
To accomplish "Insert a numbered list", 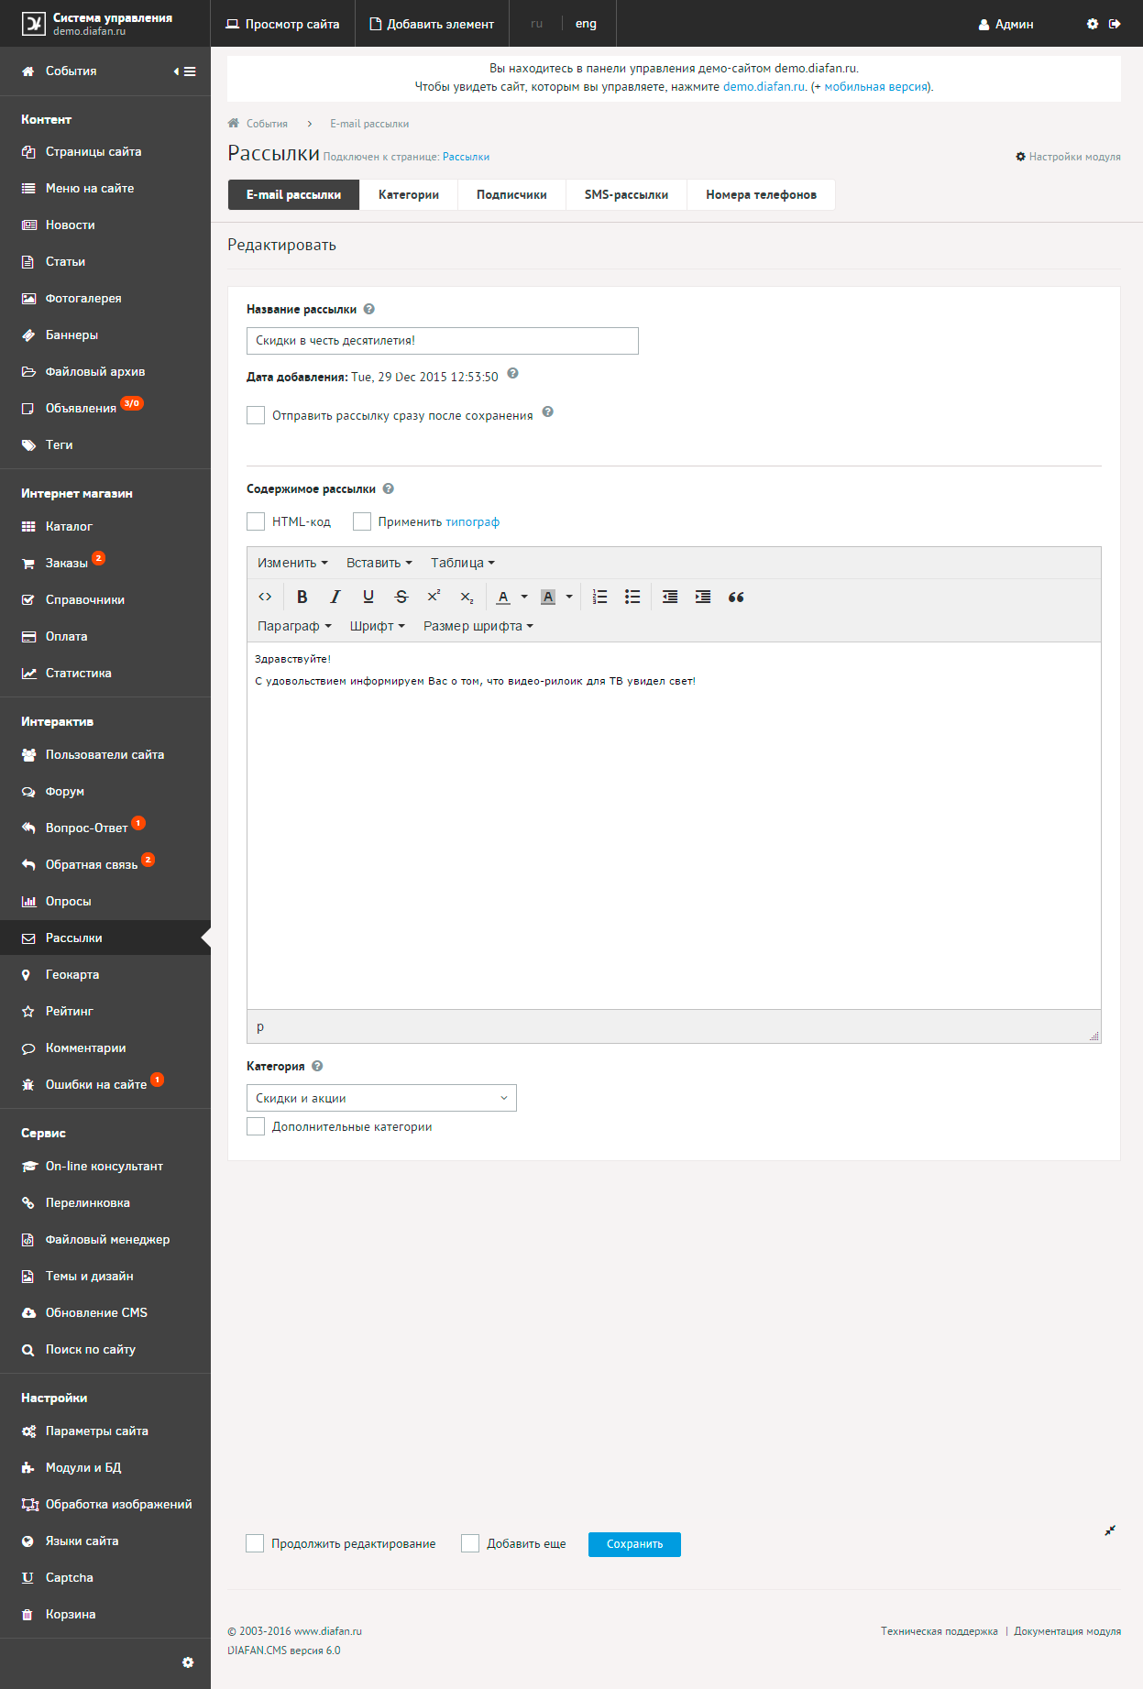I will [599, 597].
